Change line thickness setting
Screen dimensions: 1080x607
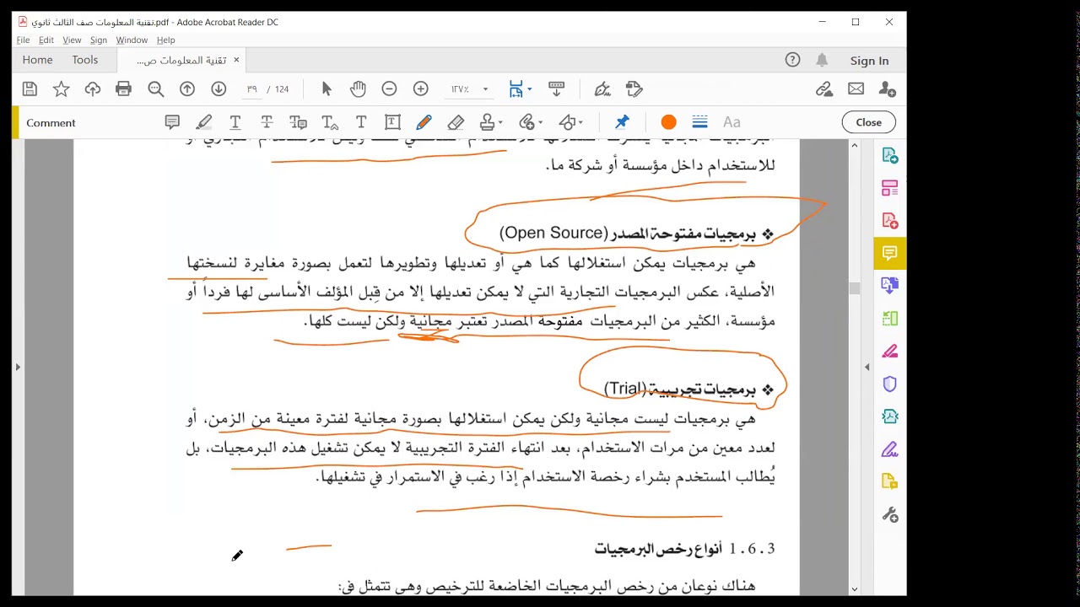point(699,122)
